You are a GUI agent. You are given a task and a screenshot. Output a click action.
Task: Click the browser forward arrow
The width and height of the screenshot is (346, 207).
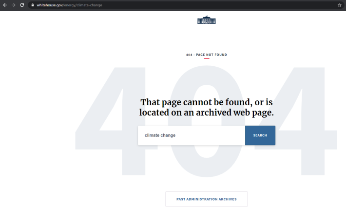click(x=14, y=5)
